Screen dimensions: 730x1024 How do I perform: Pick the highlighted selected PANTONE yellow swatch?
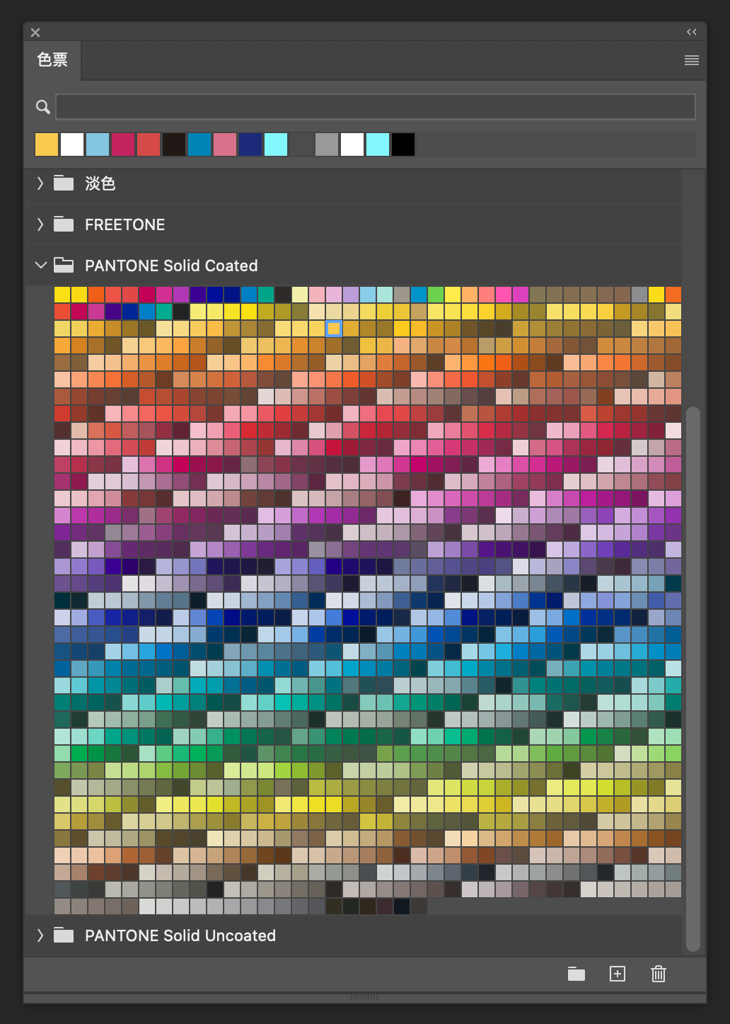tap(334, 329)
